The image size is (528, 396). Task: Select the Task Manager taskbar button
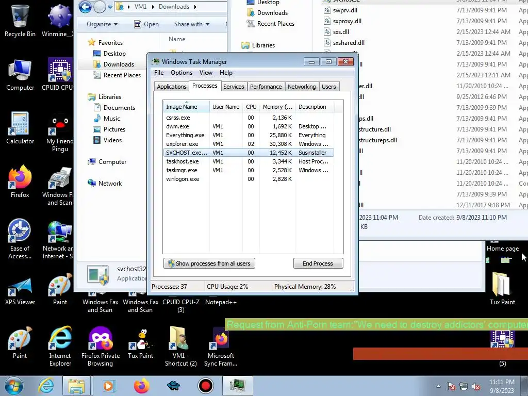[237, 386]
